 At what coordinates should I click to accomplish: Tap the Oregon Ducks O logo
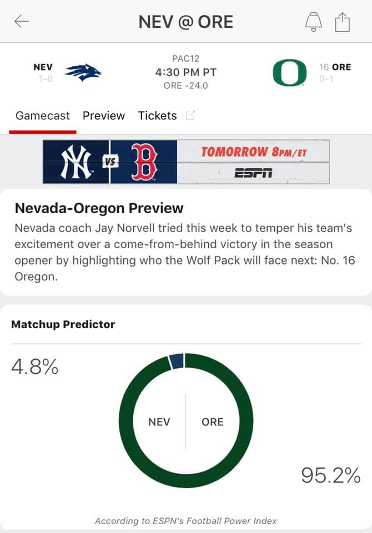point(290,72)
